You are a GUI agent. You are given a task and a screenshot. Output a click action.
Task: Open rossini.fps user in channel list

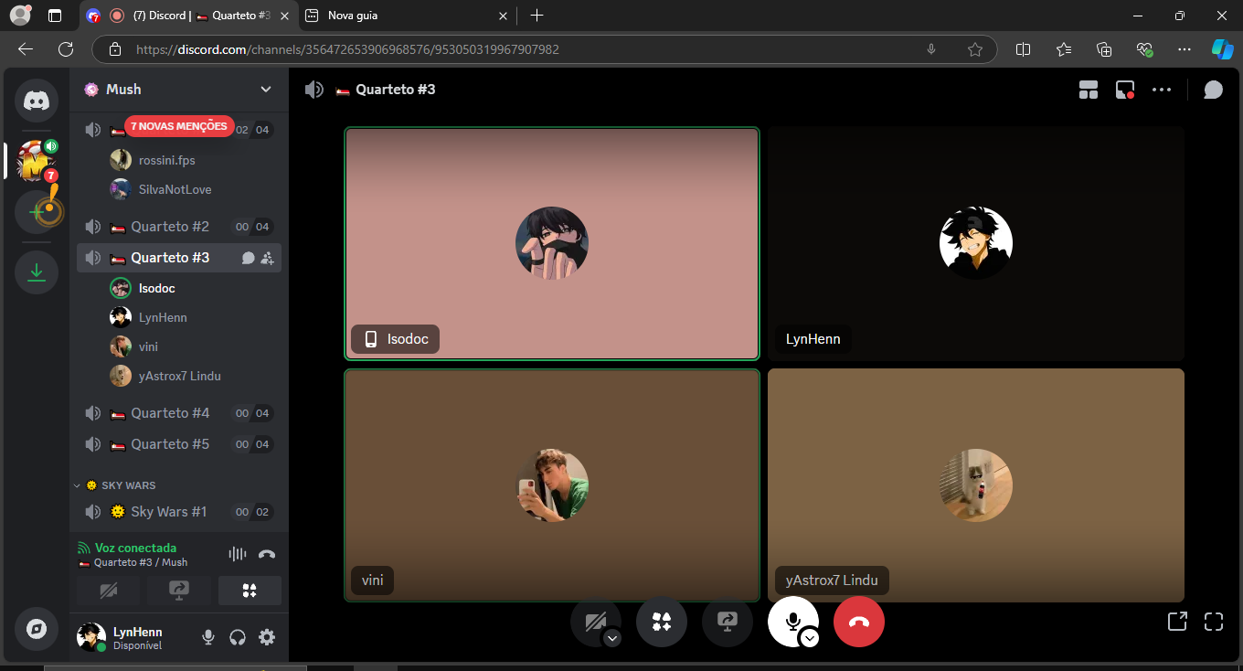(194, 160)
